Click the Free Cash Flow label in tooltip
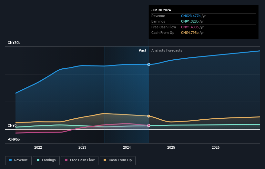 (x=164, y=27)
